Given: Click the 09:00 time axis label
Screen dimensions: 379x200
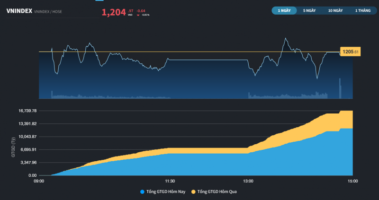Looking at the screenshot, I should [x=39, y=181].
